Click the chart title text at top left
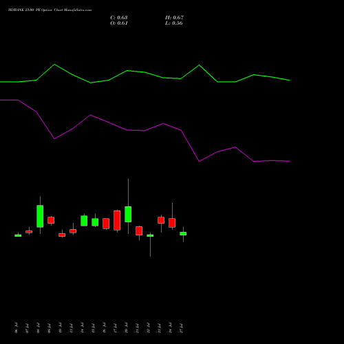Image resolution: width=344 pixels, height=344 pixels. [50, 10]
